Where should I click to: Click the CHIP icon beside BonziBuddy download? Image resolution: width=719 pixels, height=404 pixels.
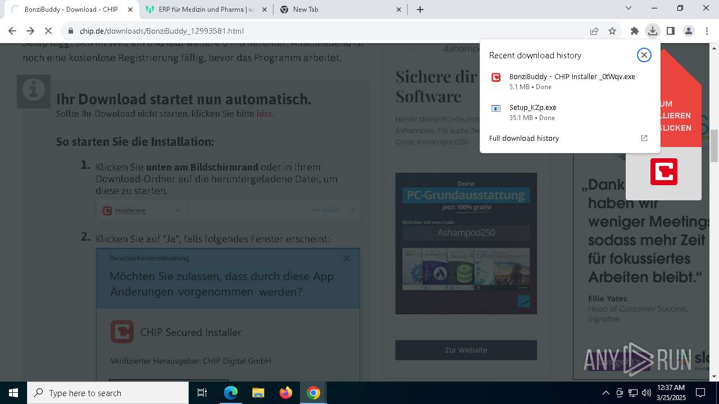496,77
